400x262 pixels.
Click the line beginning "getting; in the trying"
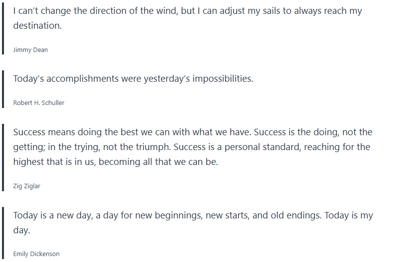[x=191, y=147]
